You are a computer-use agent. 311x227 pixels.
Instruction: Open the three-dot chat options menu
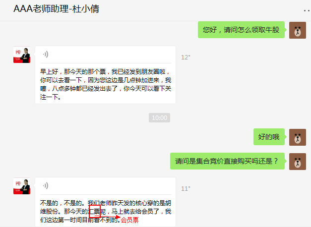(x=307, y=10)
